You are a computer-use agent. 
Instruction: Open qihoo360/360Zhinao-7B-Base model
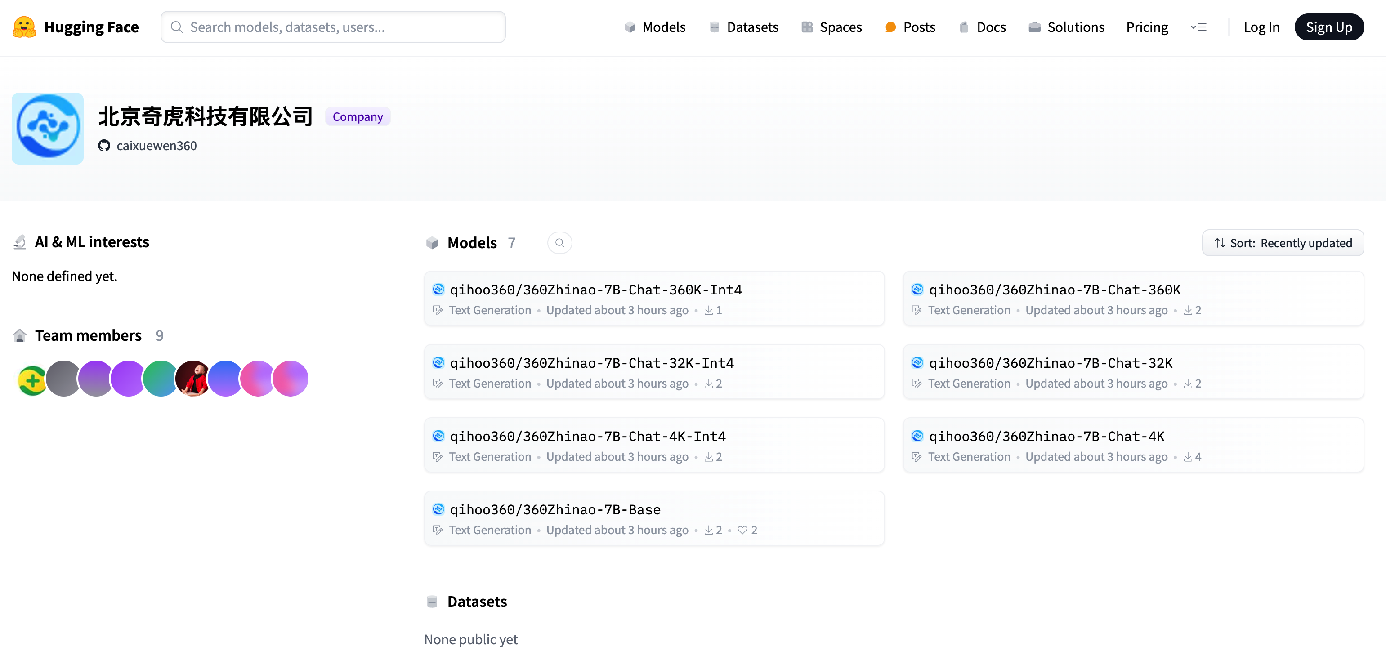654,517
